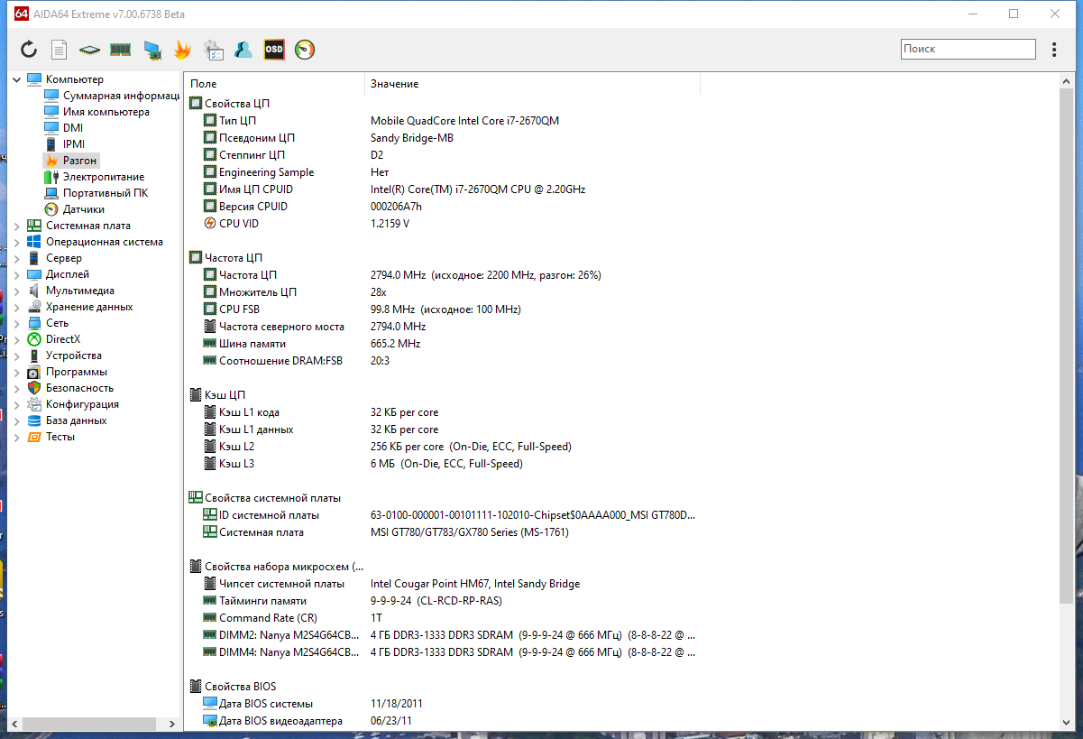Select Устройства in the tree

point(74,356)
